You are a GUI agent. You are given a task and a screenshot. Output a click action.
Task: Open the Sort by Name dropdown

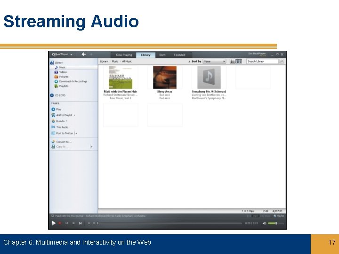coord(214,61)
